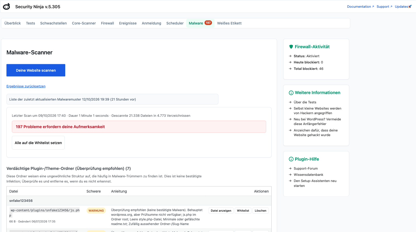Click the Malware-Scanner heading
Screen dimensions: 416x232
point(29,53)
